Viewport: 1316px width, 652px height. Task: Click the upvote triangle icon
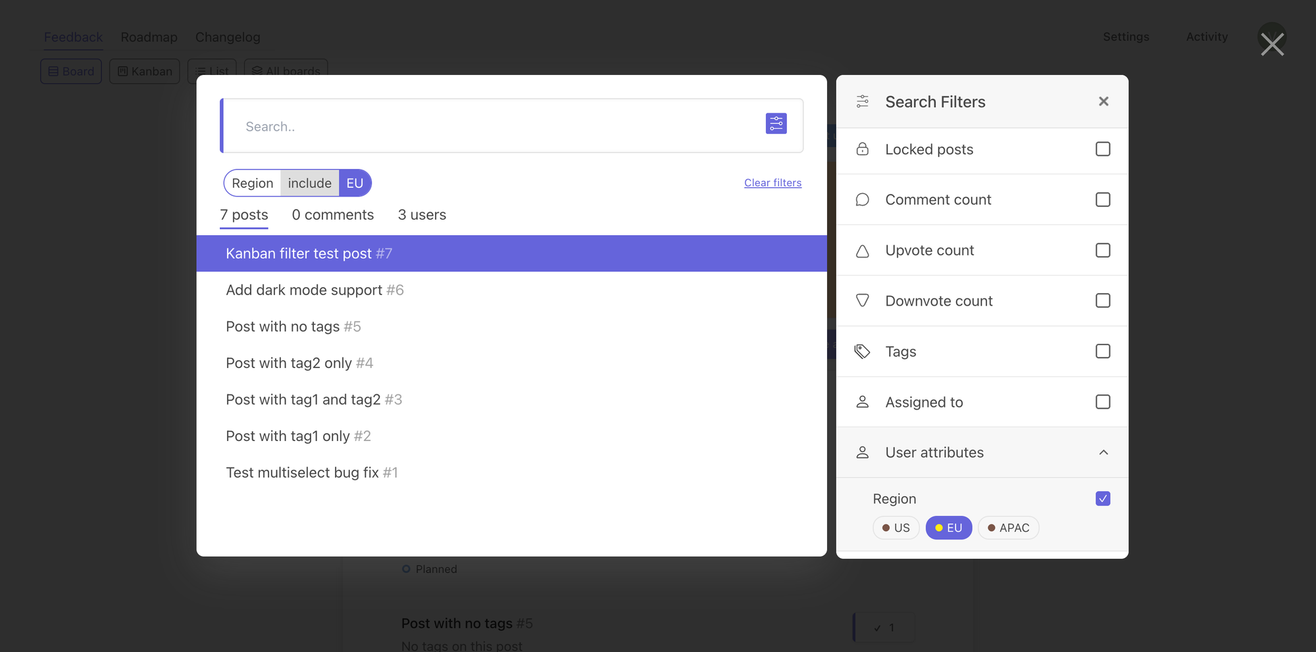point(862,250)
